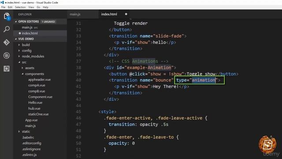
Task: Expand the config folder
Action: 26,50
